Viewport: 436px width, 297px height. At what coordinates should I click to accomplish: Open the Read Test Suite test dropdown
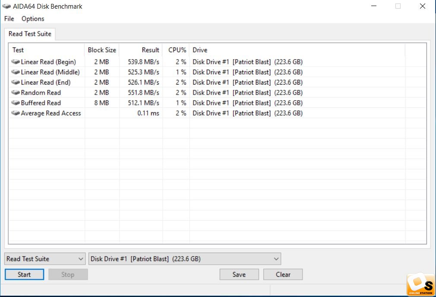(45, 259)
